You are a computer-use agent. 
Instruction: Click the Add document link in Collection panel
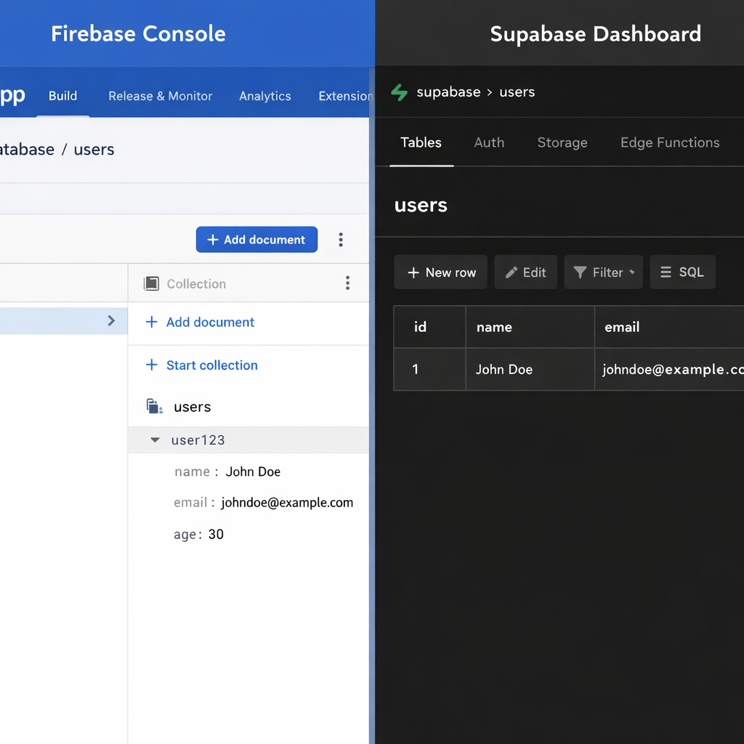coord(209,323)
